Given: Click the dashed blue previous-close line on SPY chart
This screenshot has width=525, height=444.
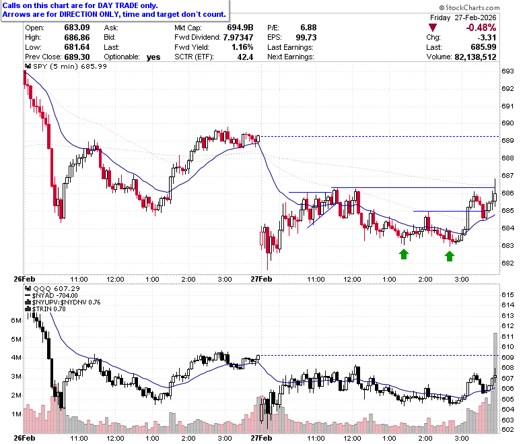Looking at the screenshot, I should coord(380,136).
